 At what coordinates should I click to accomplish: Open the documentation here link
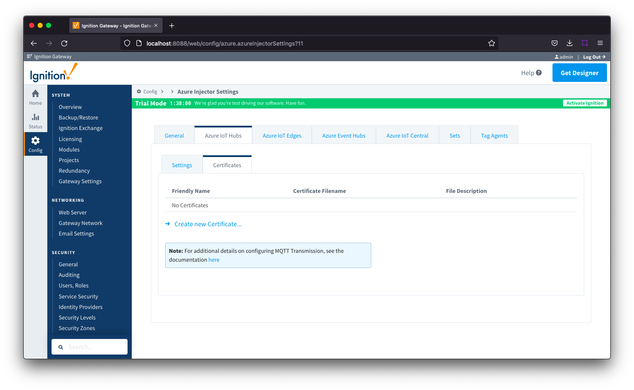click(214, 260)
